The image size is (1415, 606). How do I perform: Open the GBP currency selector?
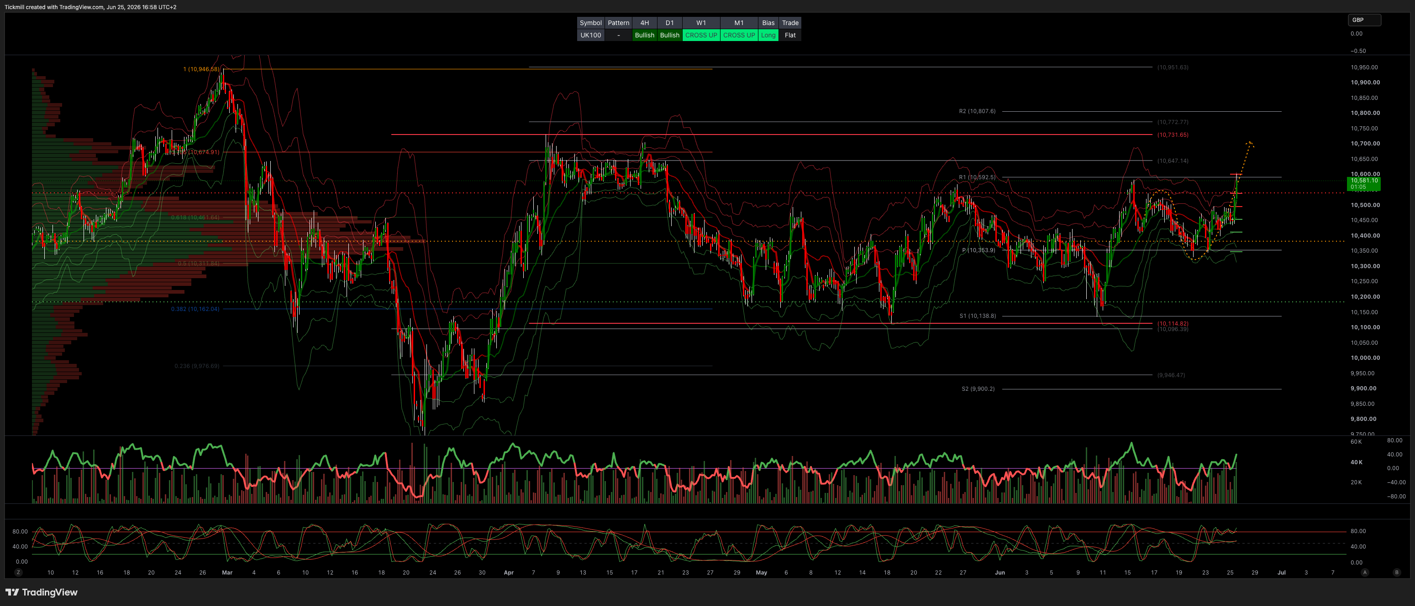(1364, 20)
